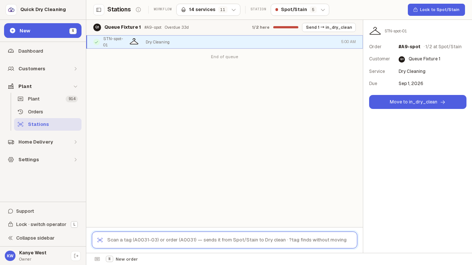This screenshot has width=472, height=265.
Task: Select the STN-spot-01 Dry Cleaning row
Action: pos(225,42)
